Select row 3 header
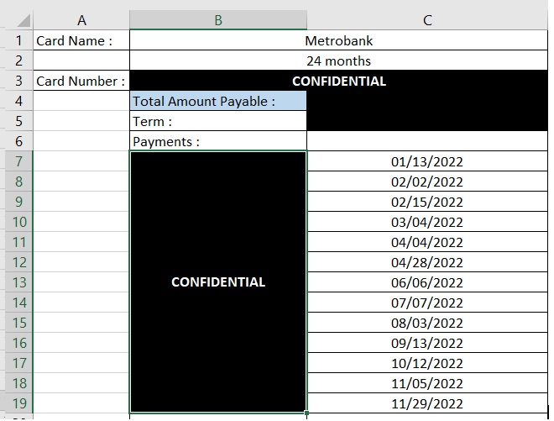Viewport: 554px width, 421px height. click(18, 81)
